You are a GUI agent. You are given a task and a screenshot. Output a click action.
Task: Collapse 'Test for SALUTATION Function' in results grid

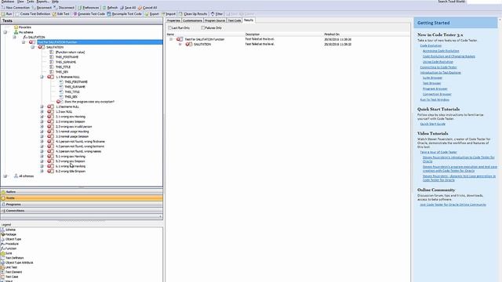click(171, 39)
